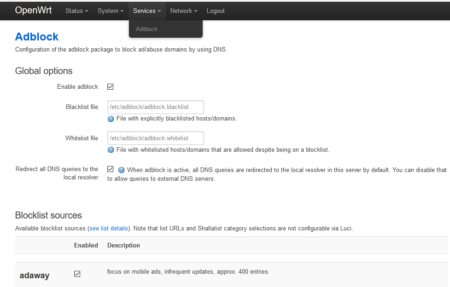Toggle Redirect all DNS queries checkbox

tap(110, 169)
